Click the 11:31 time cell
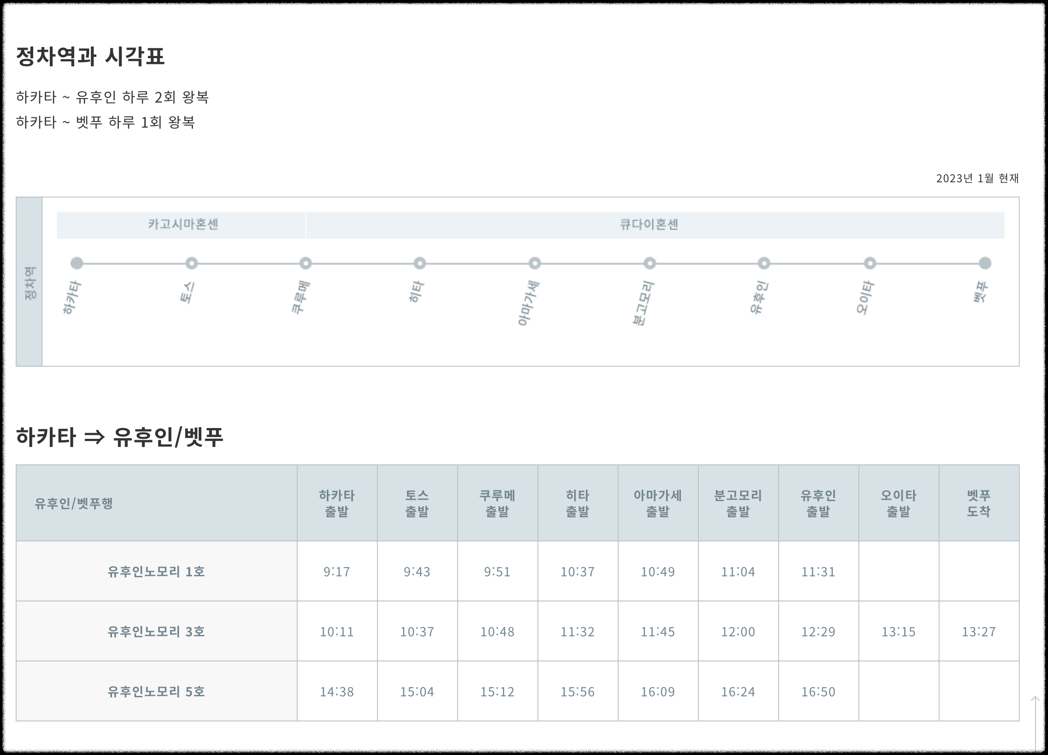 pos(818,571)
